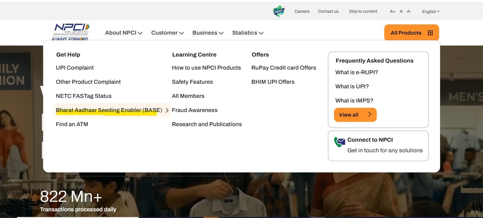Open All Members
Image resolution: width=483 pixels, height=218 pixels.
click(188, 96)
